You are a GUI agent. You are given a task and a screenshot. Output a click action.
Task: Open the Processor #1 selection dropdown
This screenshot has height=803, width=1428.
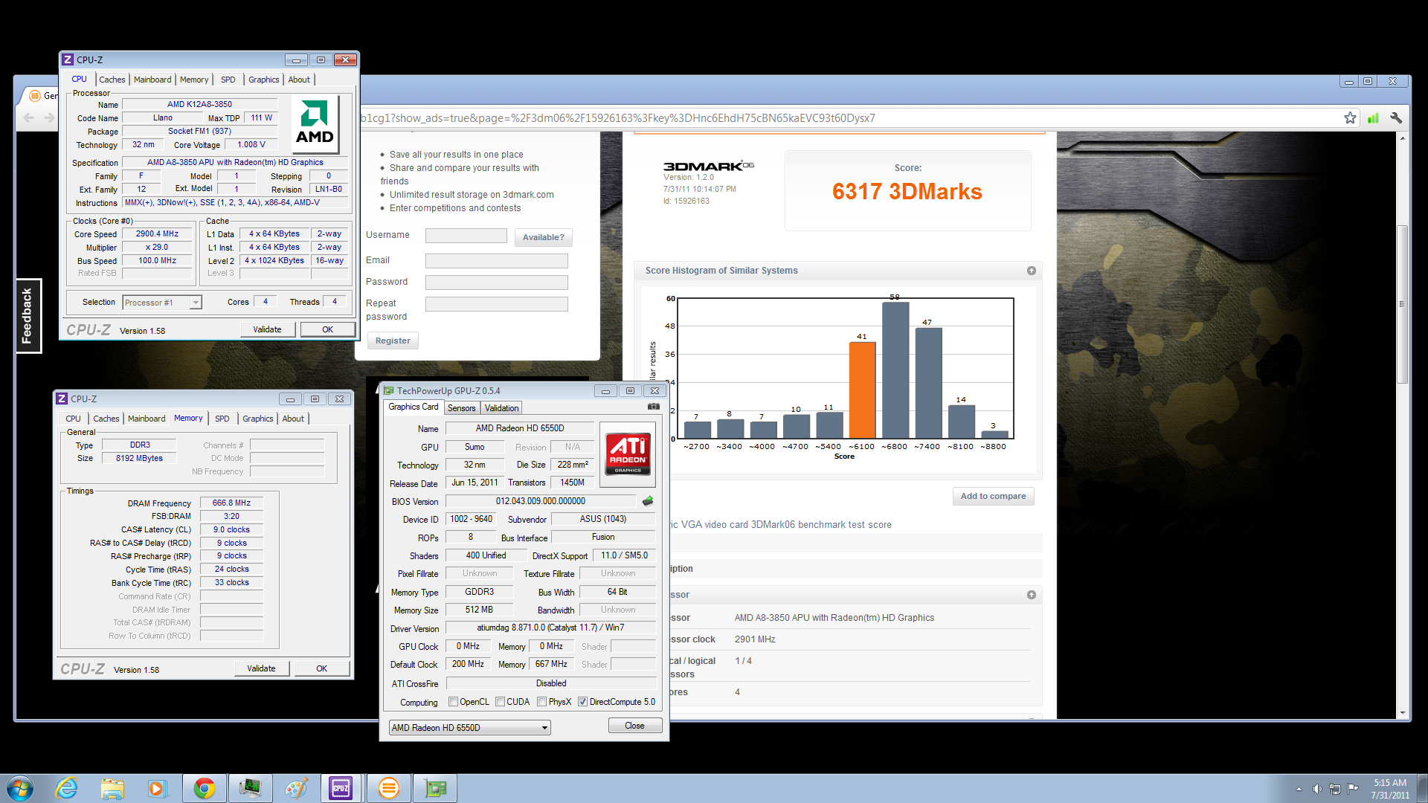(x=162, y=303)
